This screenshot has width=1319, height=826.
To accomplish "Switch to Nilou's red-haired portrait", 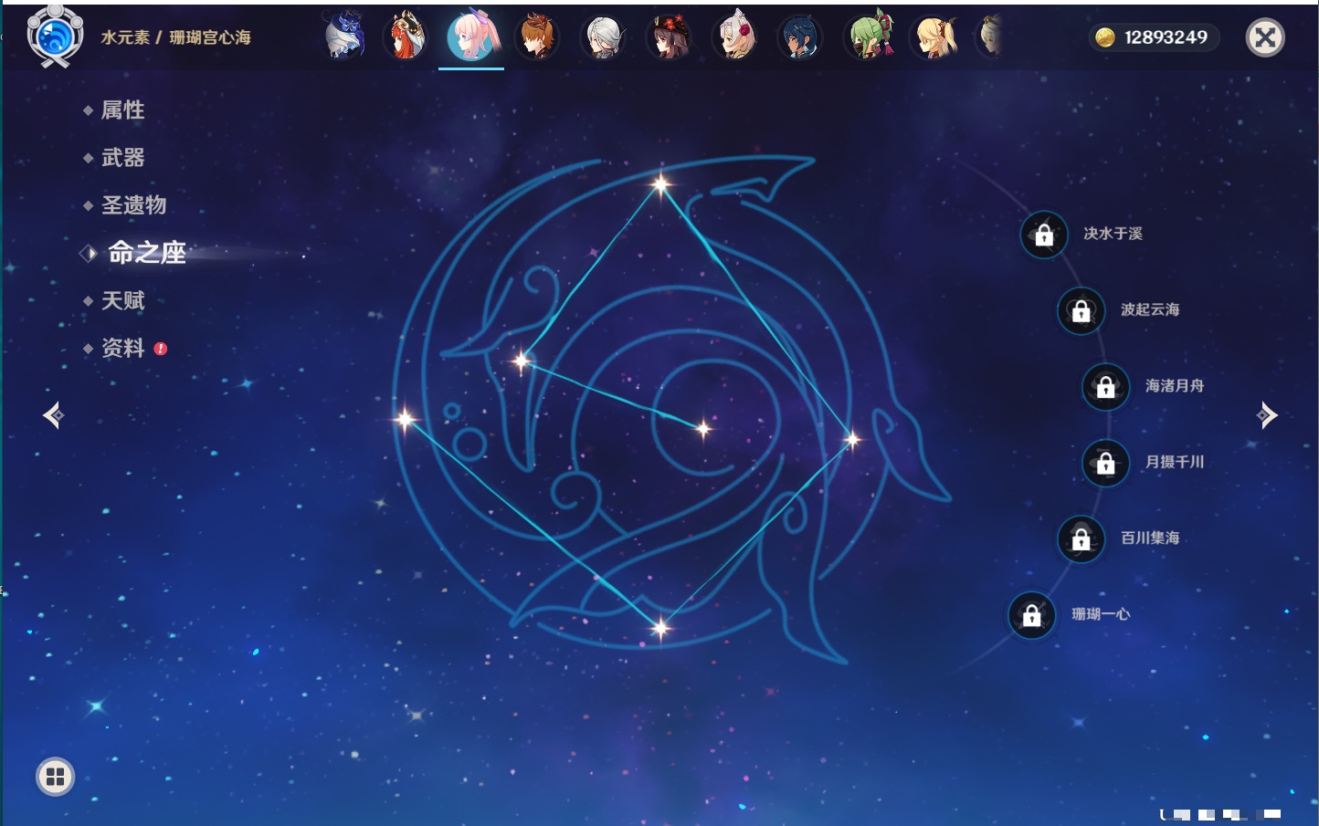I will (406, 37).
